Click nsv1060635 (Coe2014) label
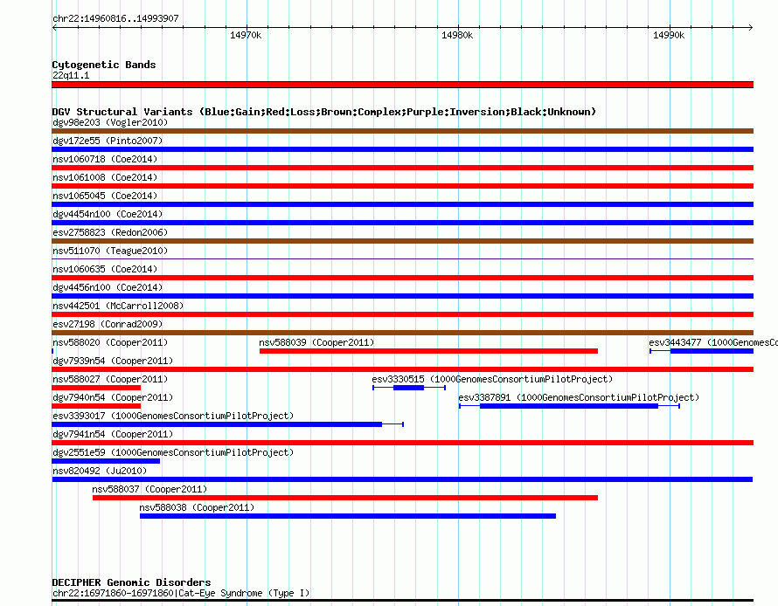778x606 pixels. [105, 269]
